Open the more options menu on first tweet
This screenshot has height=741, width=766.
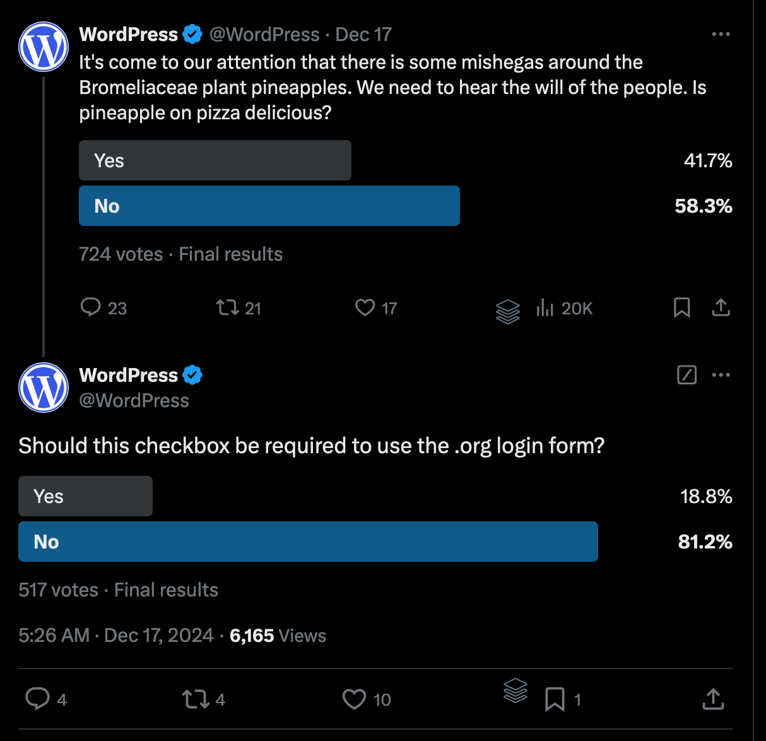click(x=721, y=34)
